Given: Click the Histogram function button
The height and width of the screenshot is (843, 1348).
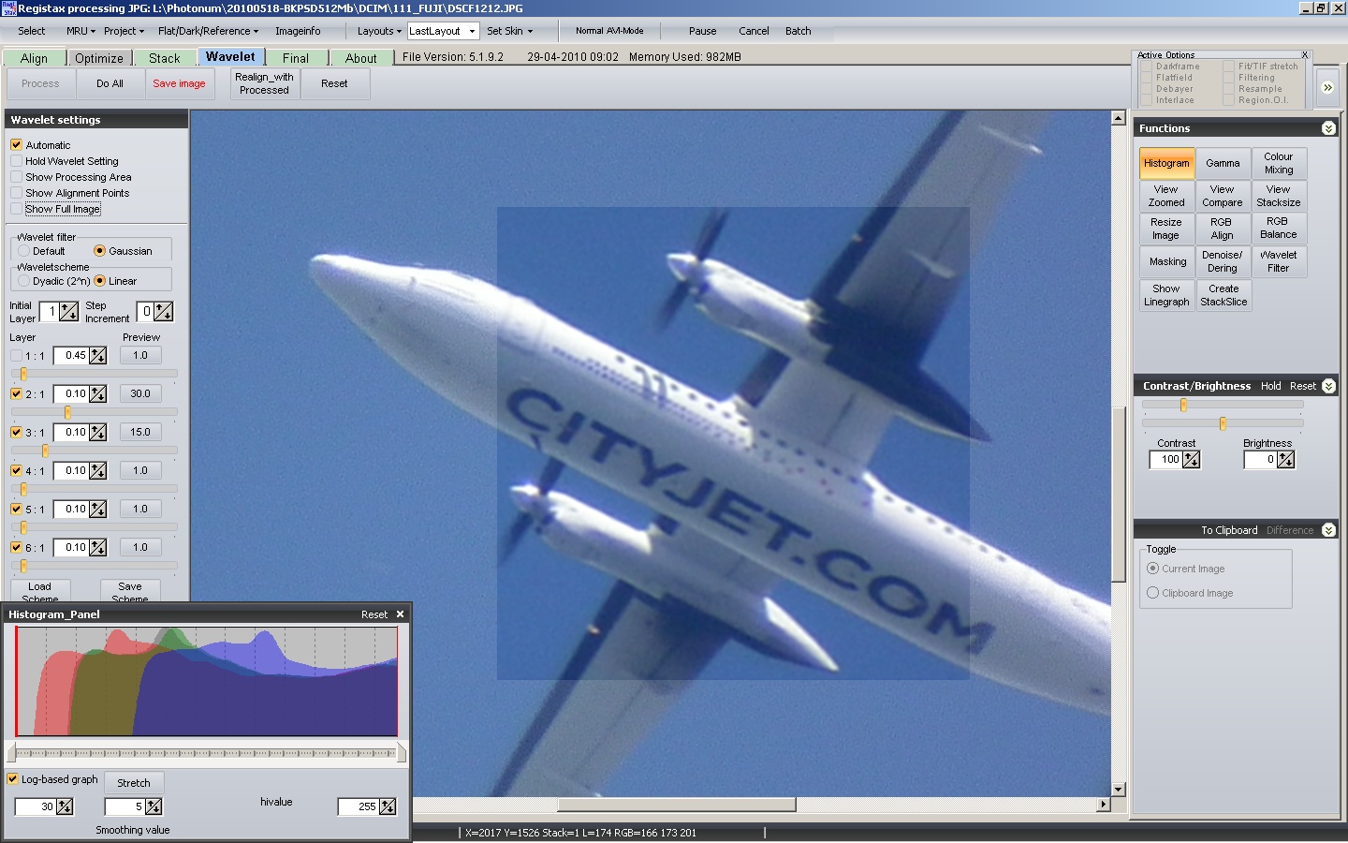Looking at the screenshot, I should click(1166, 163).
